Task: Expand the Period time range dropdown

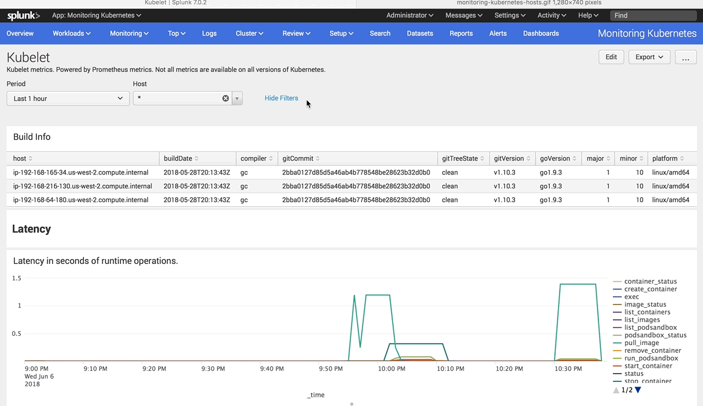Action: (x=68, y=98)
